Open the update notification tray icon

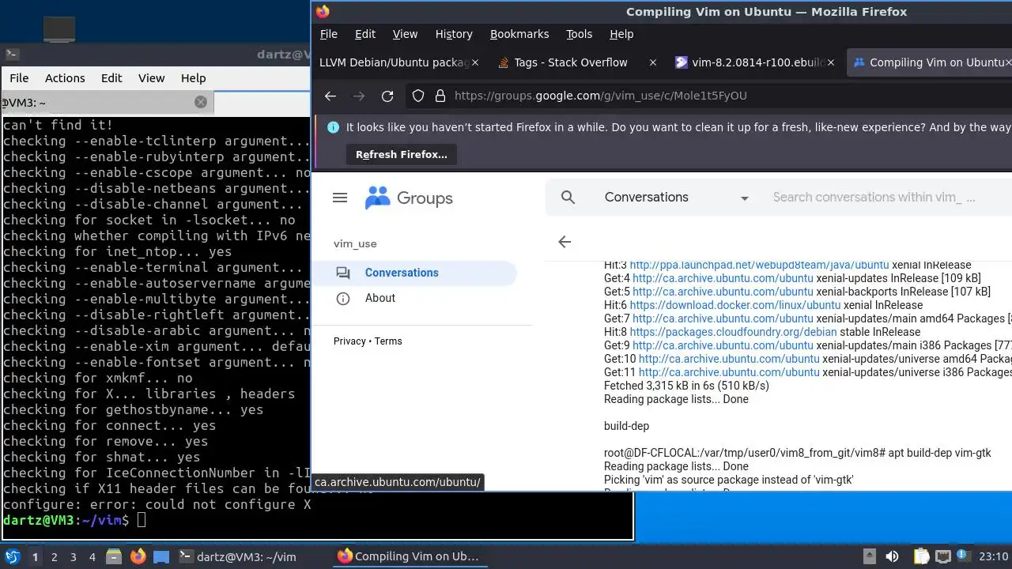click(963, 556)
